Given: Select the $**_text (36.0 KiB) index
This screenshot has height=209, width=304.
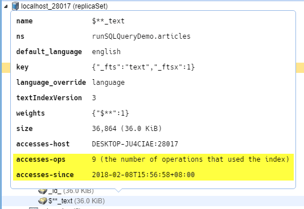Looking at the screenshot, I should (76, 201).
